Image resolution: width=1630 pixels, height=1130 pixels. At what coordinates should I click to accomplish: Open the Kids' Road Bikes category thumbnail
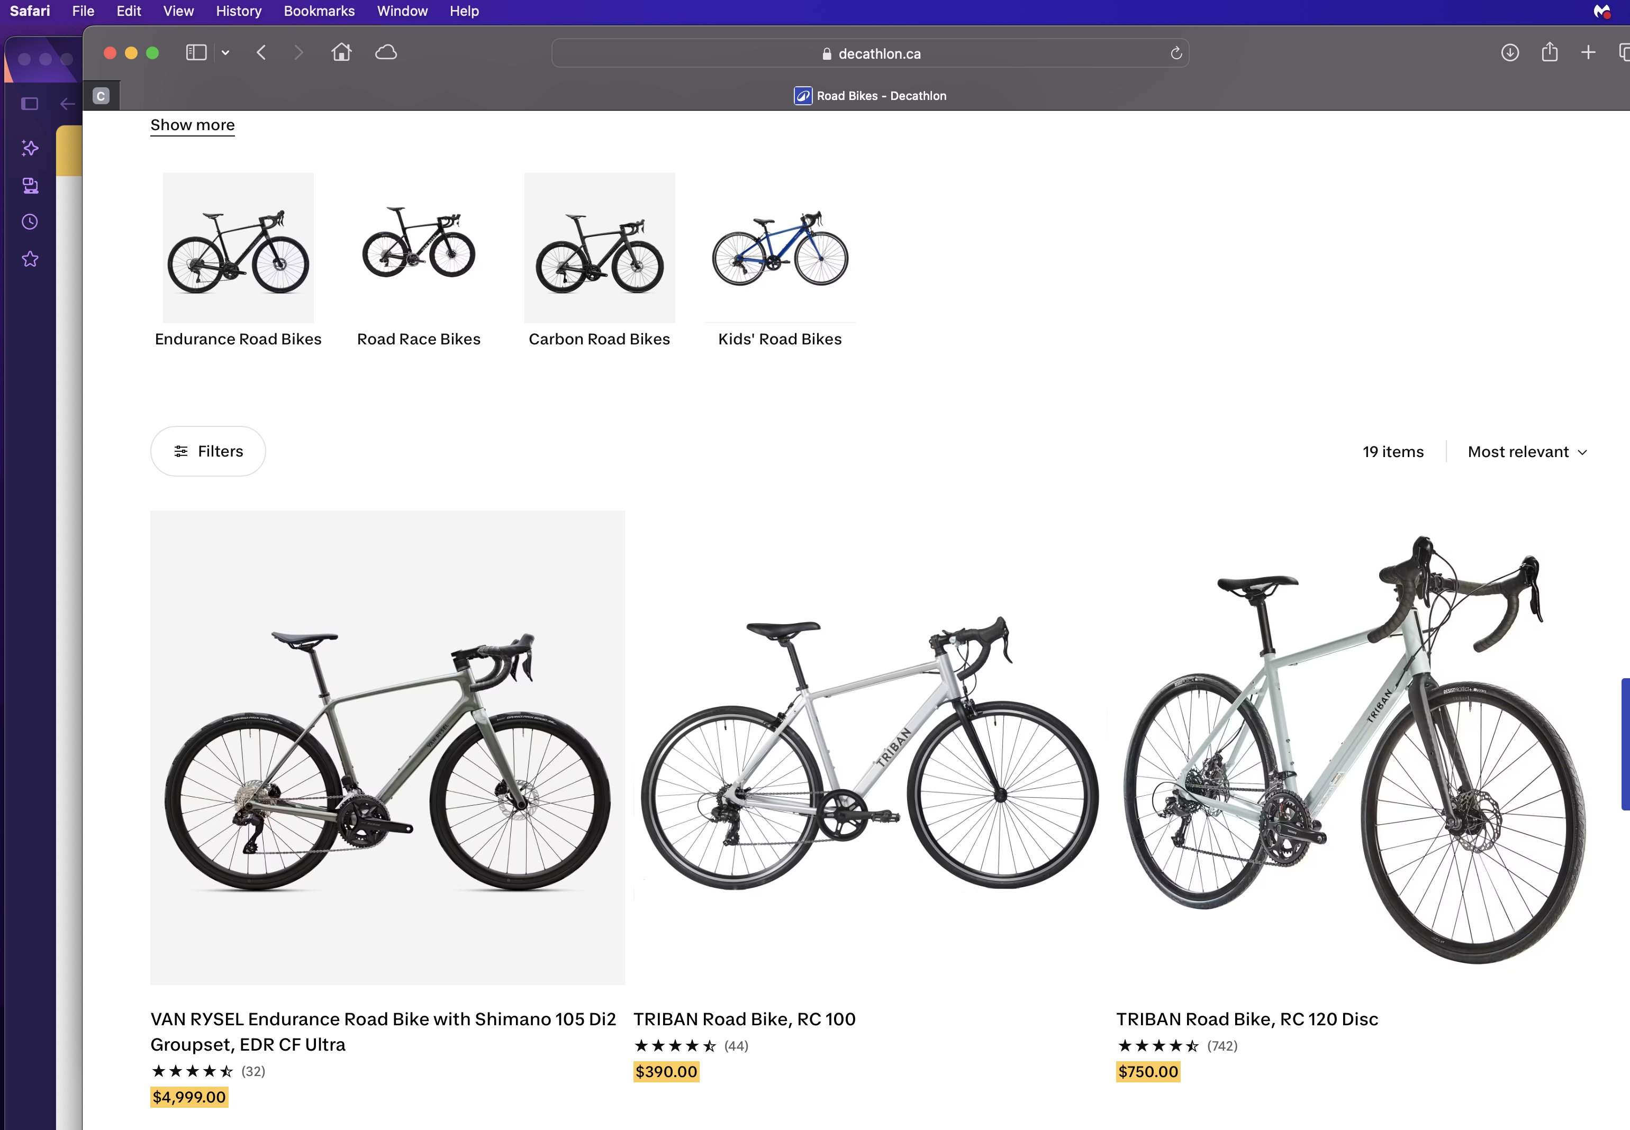point(780,248)
